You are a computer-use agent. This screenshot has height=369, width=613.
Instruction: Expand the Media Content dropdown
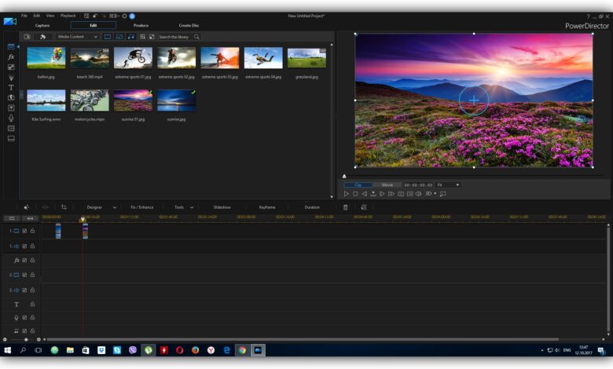point(77,37)
